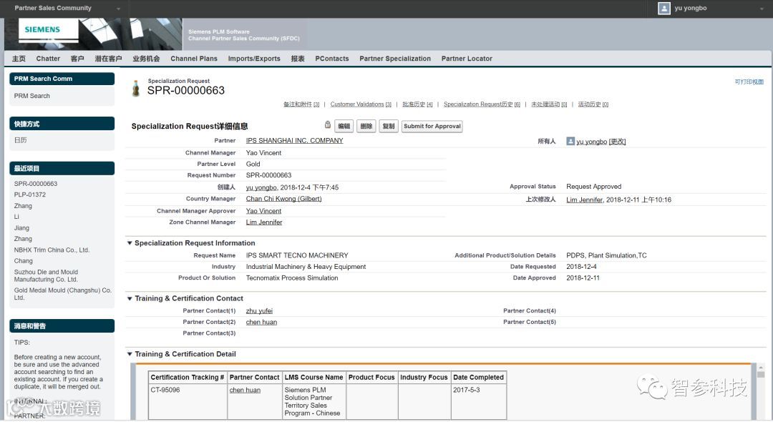This screenshot has height=422, width=773.
Task: Open Lim Jennifer last modified by link
Action: tap(584, 200)
